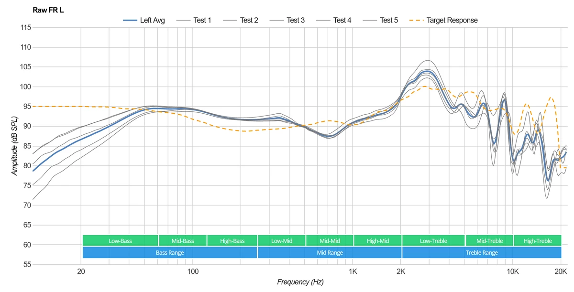
Task: Hide the Test 2 series in legend
Action: tap(241, 20)
